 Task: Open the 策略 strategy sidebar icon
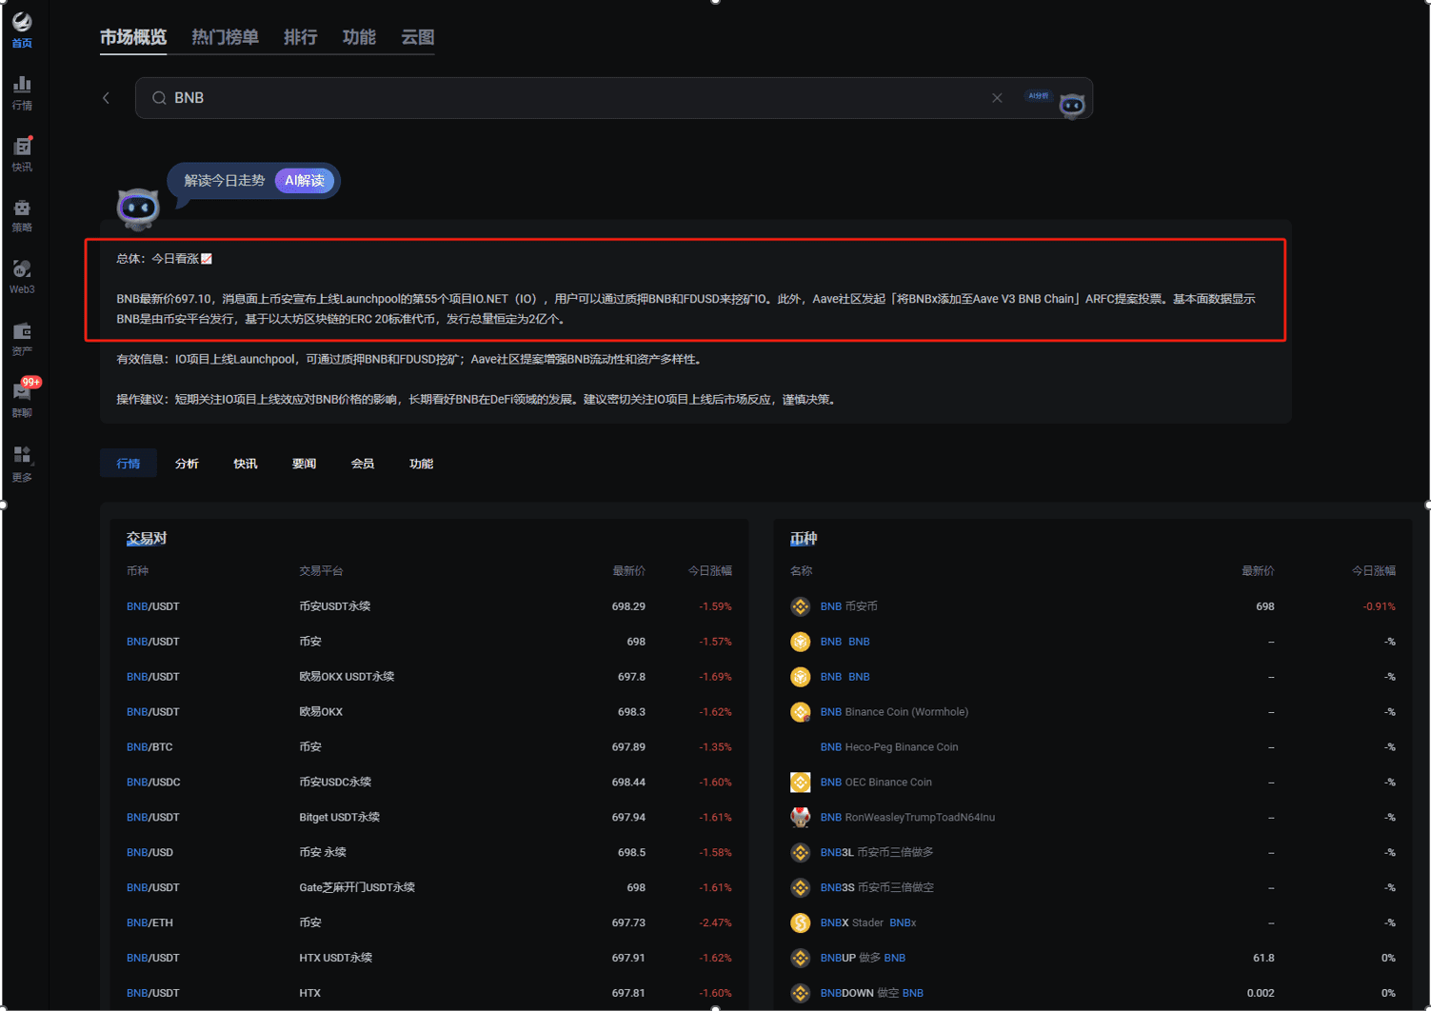22,215
